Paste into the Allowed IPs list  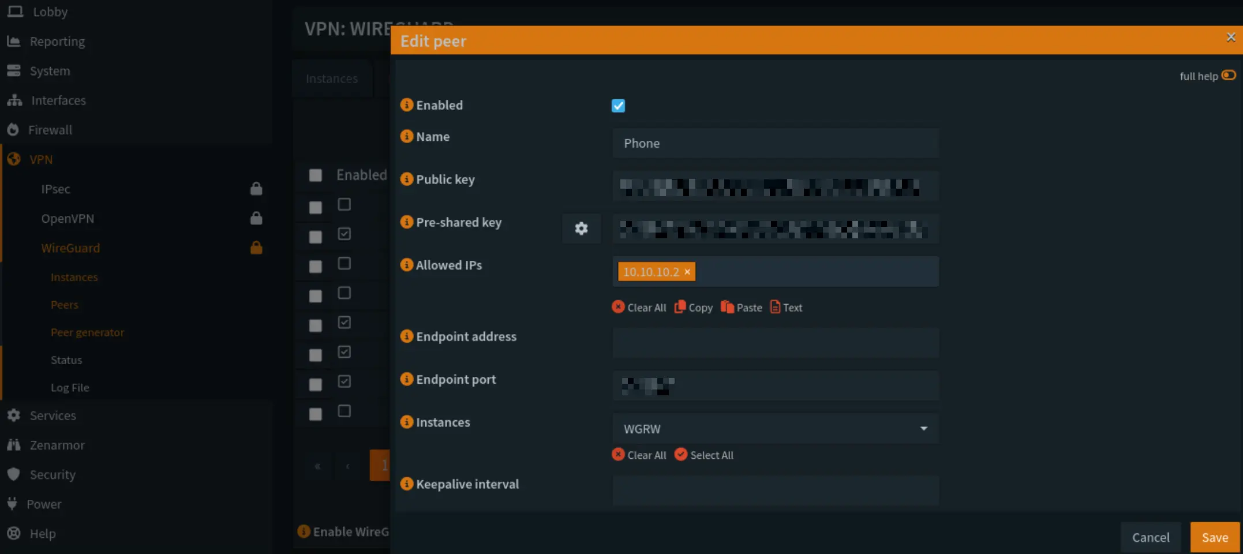[742, 307]
